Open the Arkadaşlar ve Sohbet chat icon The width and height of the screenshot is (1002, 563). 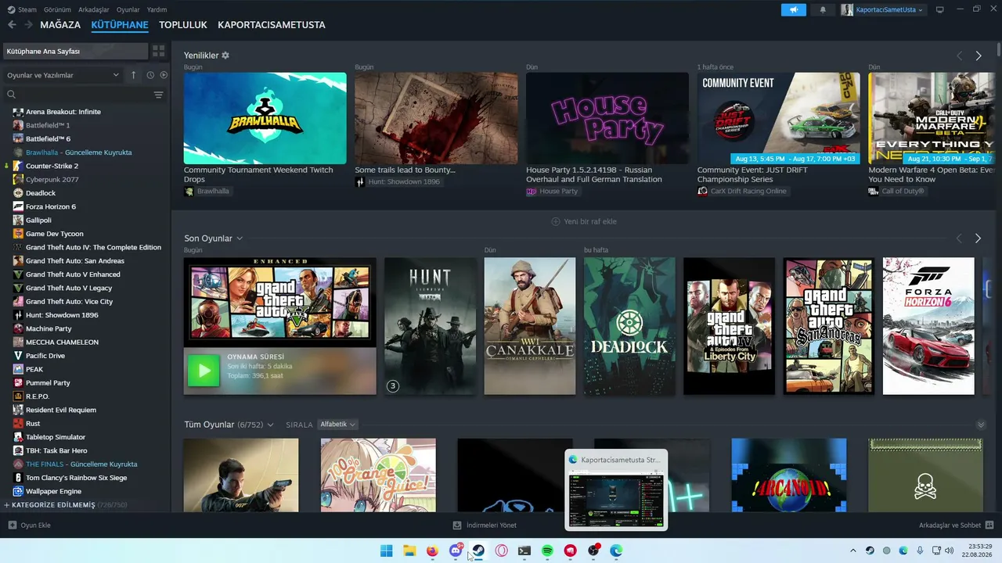tap(989, 525)
